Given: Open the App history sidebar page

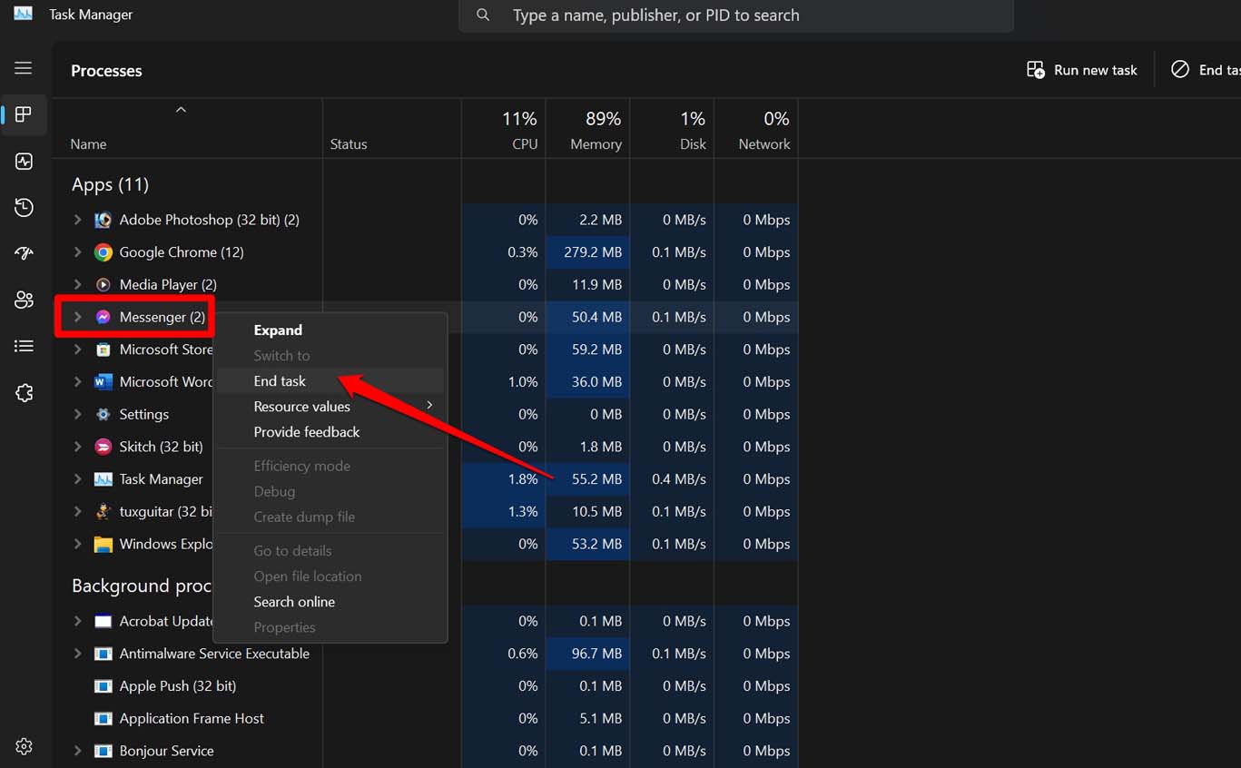Looking at the screenshot, I should pyautogui.click(x=24, y=208).
